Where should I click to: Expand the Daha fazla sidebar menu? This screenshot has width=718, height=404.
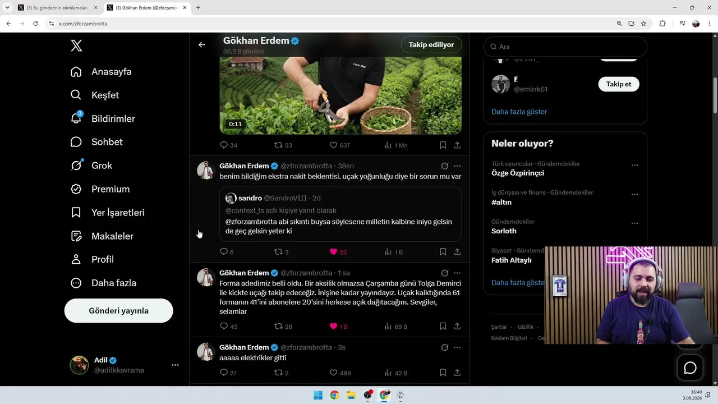[104, 283]
